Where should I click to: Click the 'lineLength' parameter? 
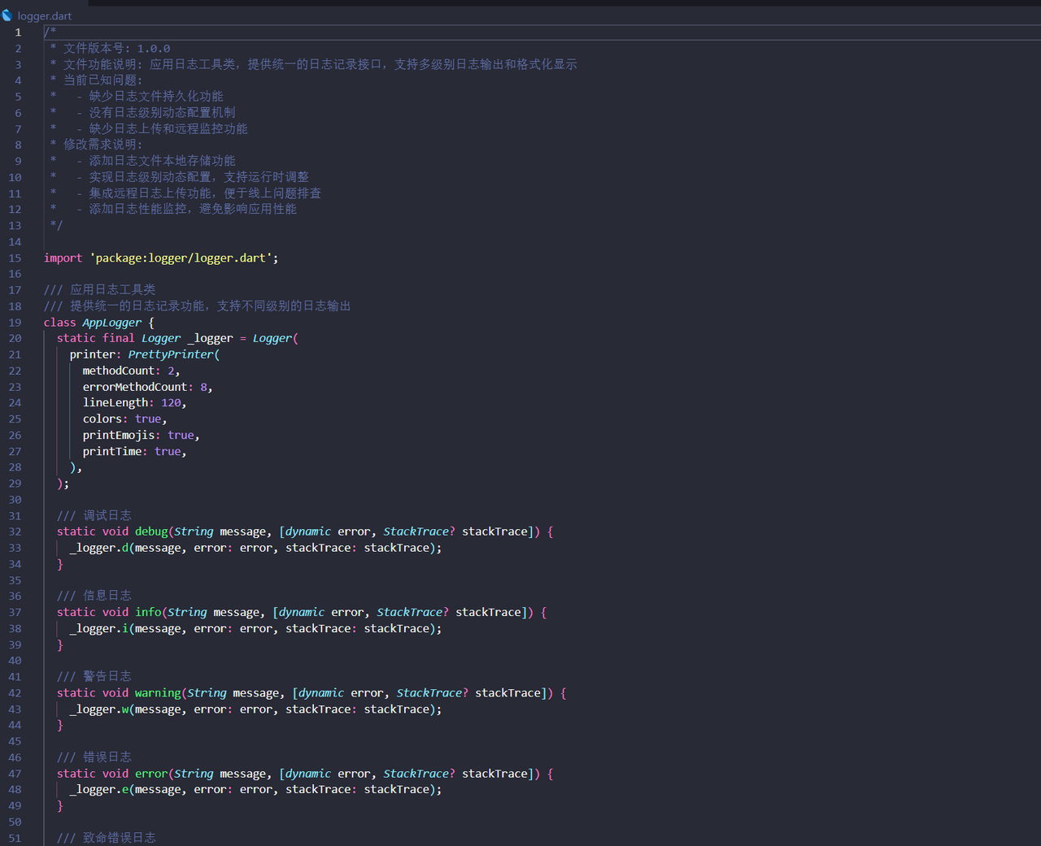coord(115,403)
